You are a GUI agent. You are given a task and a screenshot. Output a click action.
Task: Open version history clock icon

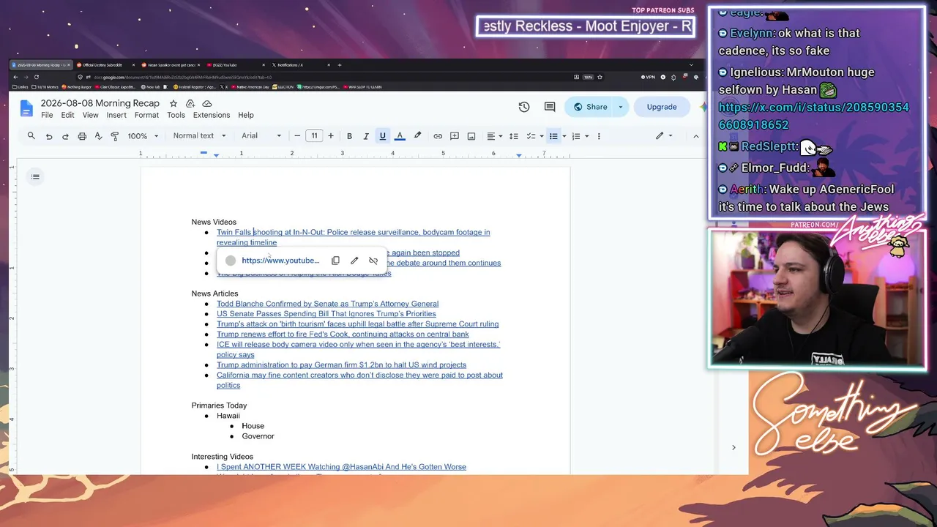[x=524, y=107]
